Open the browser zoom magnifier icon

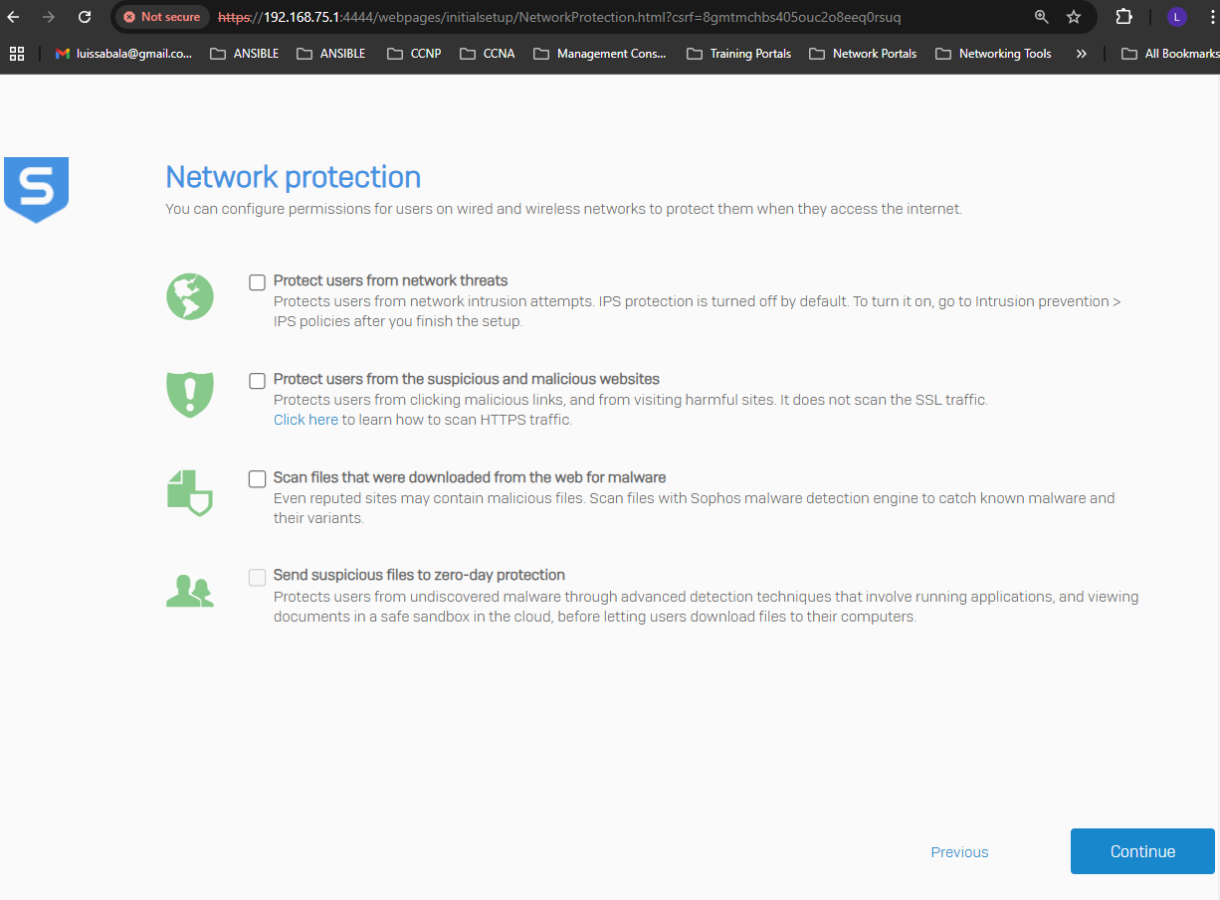1041,17
